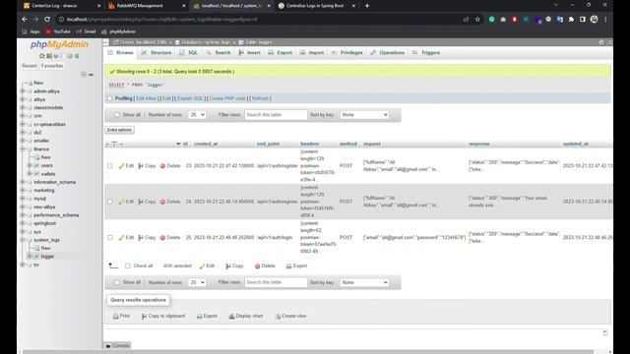Image resolution: width=630 pixels, height=354 pixels.
Task: Click Display chart in results operations
Action: click(246, 317)
